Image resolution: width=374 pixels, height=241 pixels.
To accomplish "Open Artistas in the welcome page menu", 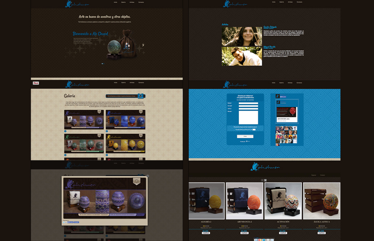I will coord(132,2).
